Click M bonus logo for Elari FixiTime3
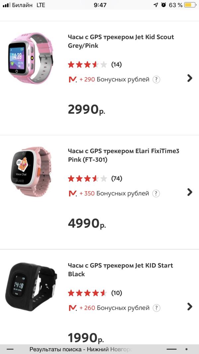Viewport: 199px width, 354px height. point(72,194)
